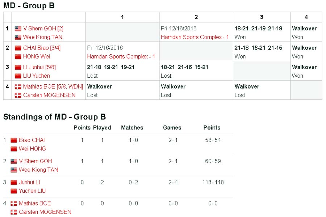Viewport: 326px width, 217px height.
Task: Click China flag next to CHAI Biao [3/4]
Action: point(18,48)
